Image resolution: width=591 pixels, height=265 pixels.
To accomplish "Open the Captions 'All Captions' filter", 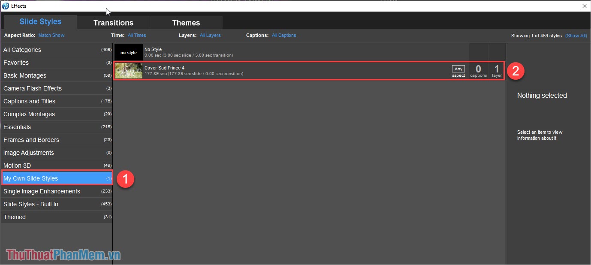I will pos(284,35).
